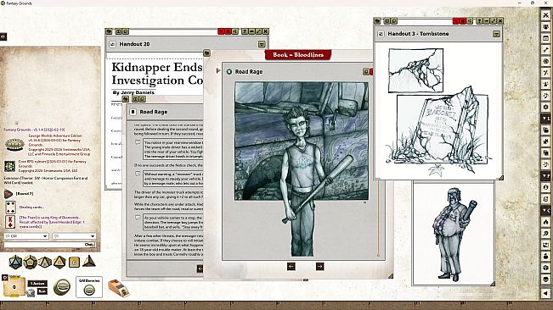Click the share icon on the Handout 20 toolbar
The width and height of the screenshot is (553, 310).
[235, 31]
